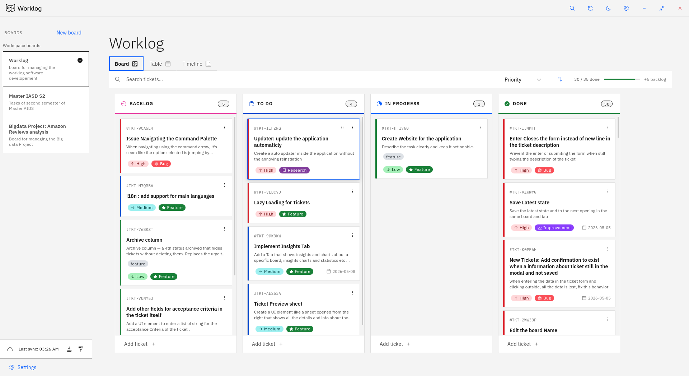This screenshot has width=689, height=376.
Task: Click the download export icon near Last sync
Action: [69, 349]
